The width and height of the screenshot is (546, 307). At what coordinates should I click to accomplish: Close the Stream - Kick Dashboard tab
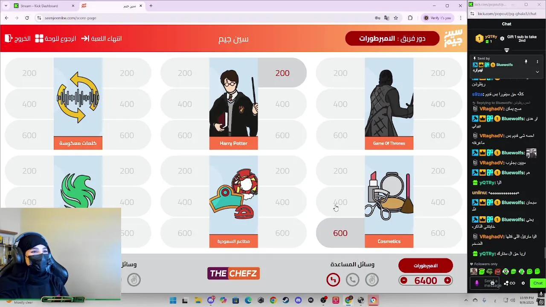point(73,6)
